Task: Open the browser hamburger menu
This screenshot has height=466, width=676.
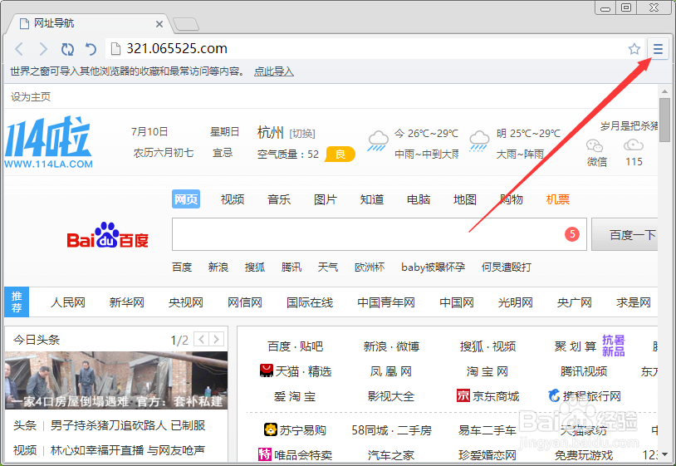Action: pyautogui.click(x=658, y=49)
